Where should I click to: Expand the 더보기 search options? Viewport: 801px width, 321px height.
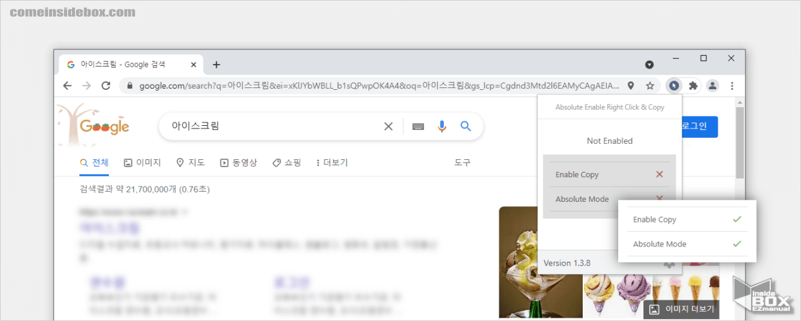[332, 162]
